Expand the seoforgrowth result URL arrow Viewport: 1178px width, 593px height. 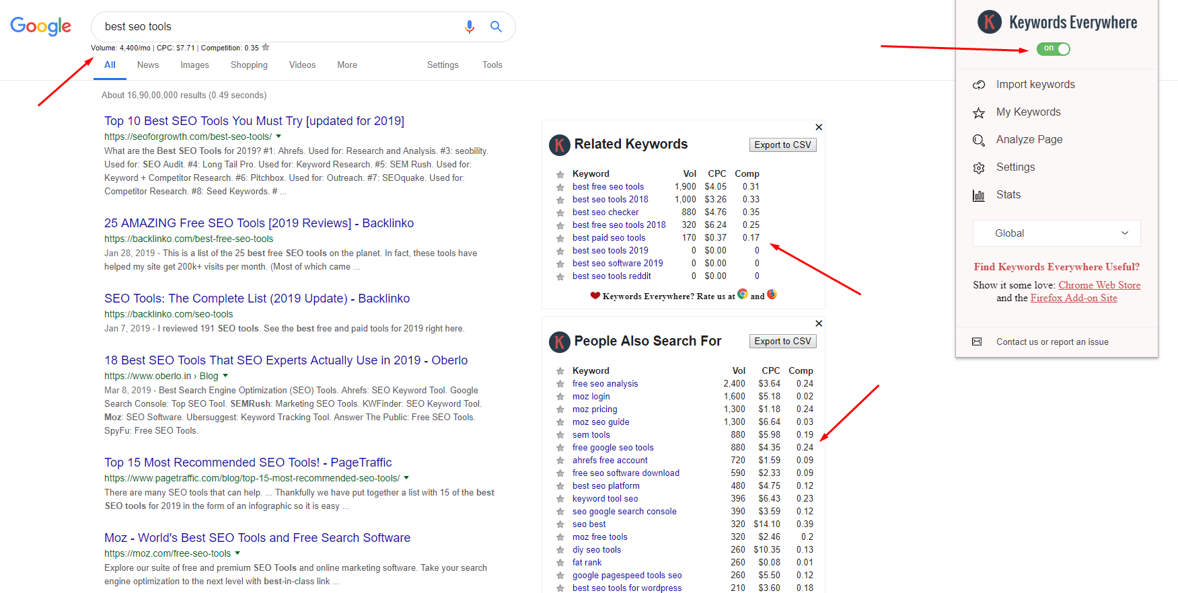[279, 136]
